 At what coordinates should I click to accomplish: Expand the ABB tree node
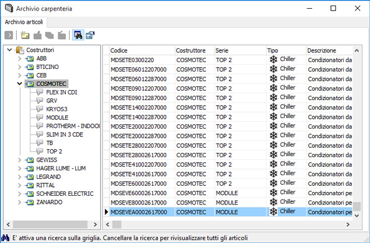click(19, 58)
